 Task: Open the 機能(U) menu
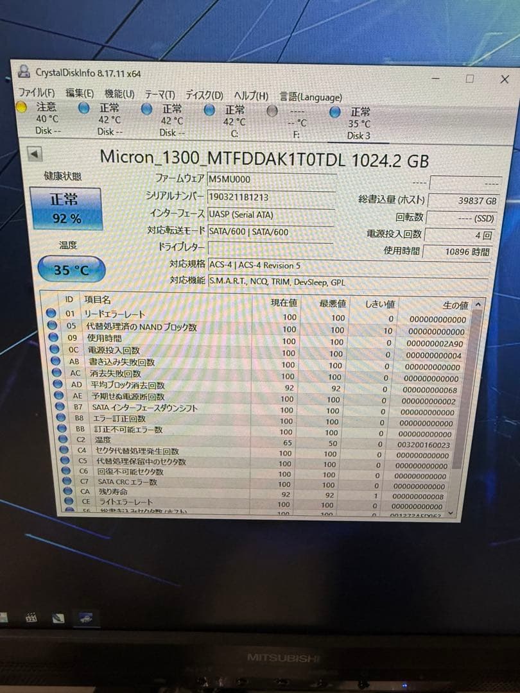click(x=119, y=94)
